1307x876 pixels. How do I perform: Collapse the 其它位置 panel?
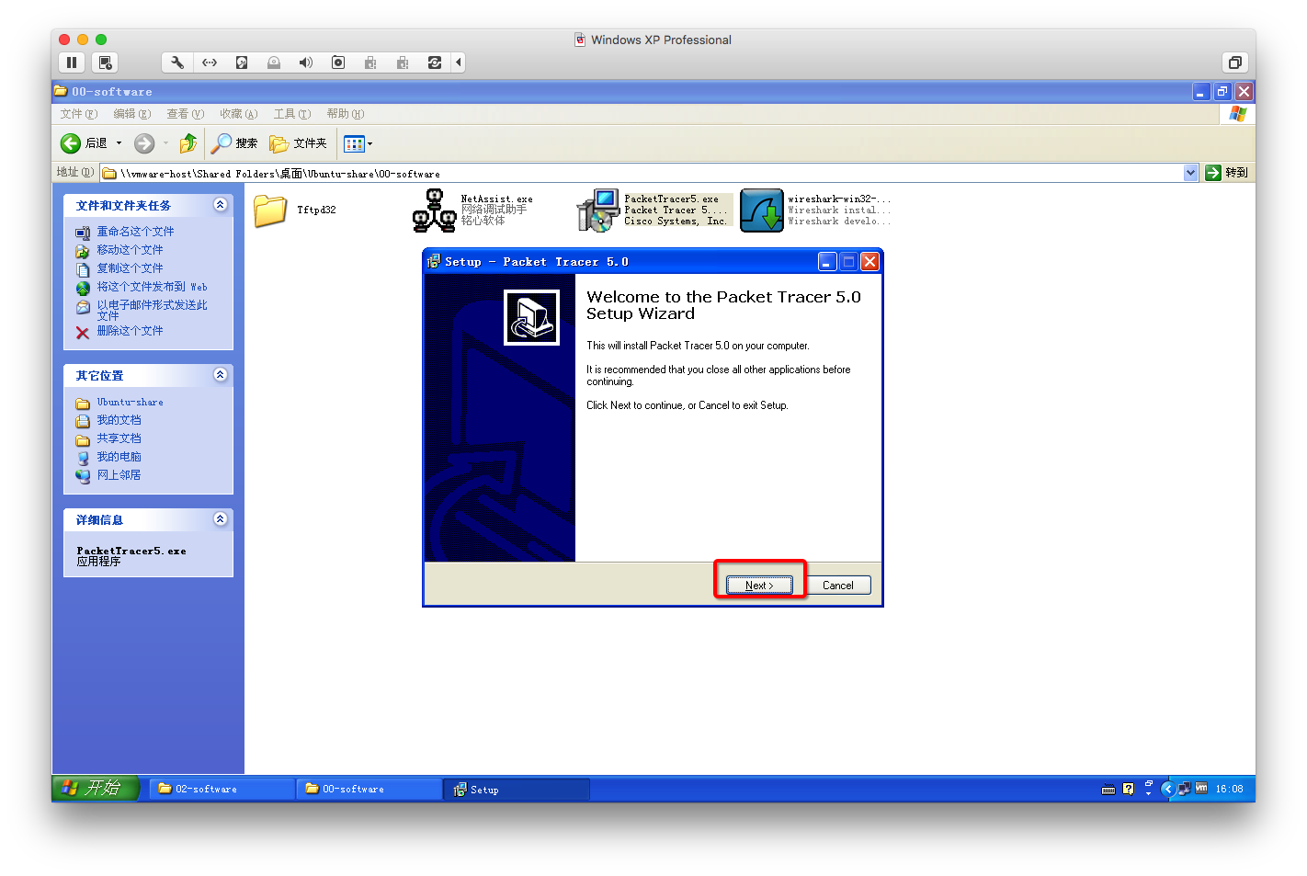tap(221, 375)
